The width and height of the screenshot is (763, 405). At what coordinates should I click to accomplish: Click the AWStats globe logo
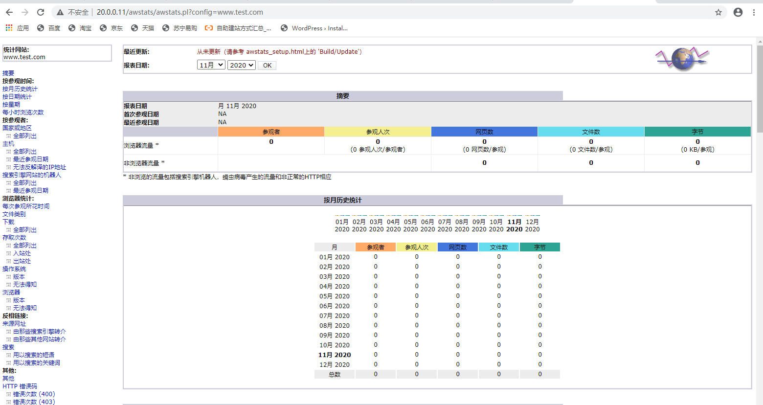682,59
